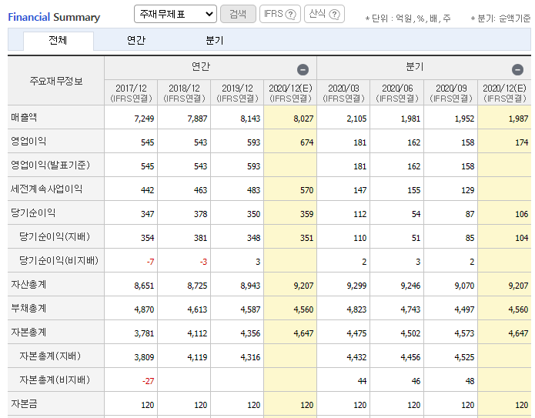Click the 3,809 controlling equity value
535x418 pixels.
(x=144, y=358)
